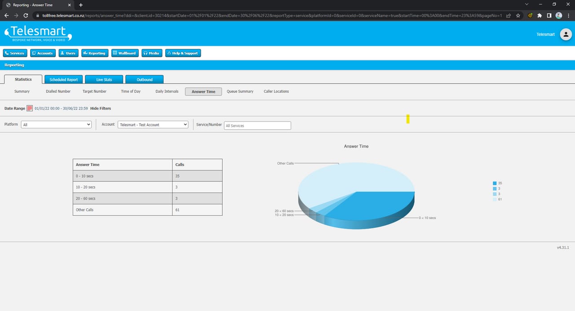575x311 pixels.
Task: Click the Wallboard navigation button
Action: pyautogui.click(x=124, y=53)
